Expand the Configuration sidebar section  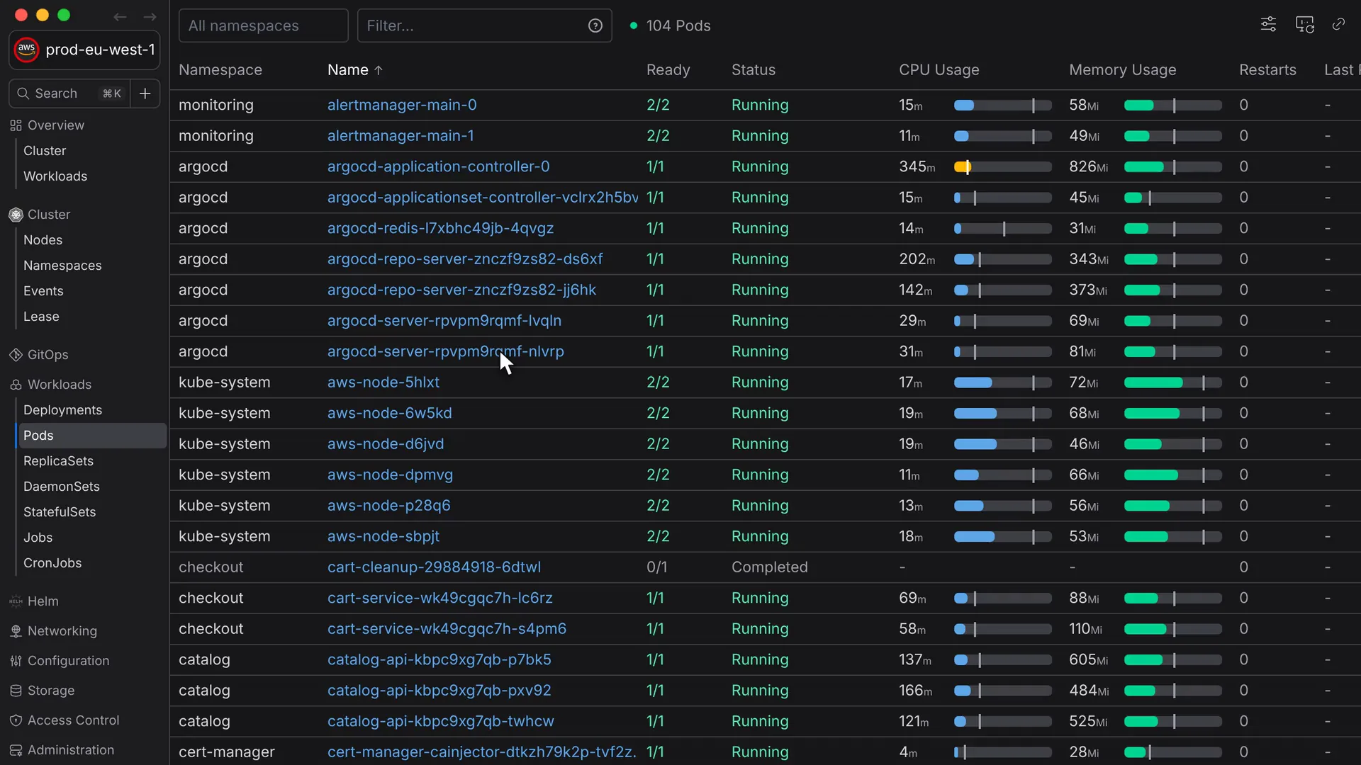(69, 661)
